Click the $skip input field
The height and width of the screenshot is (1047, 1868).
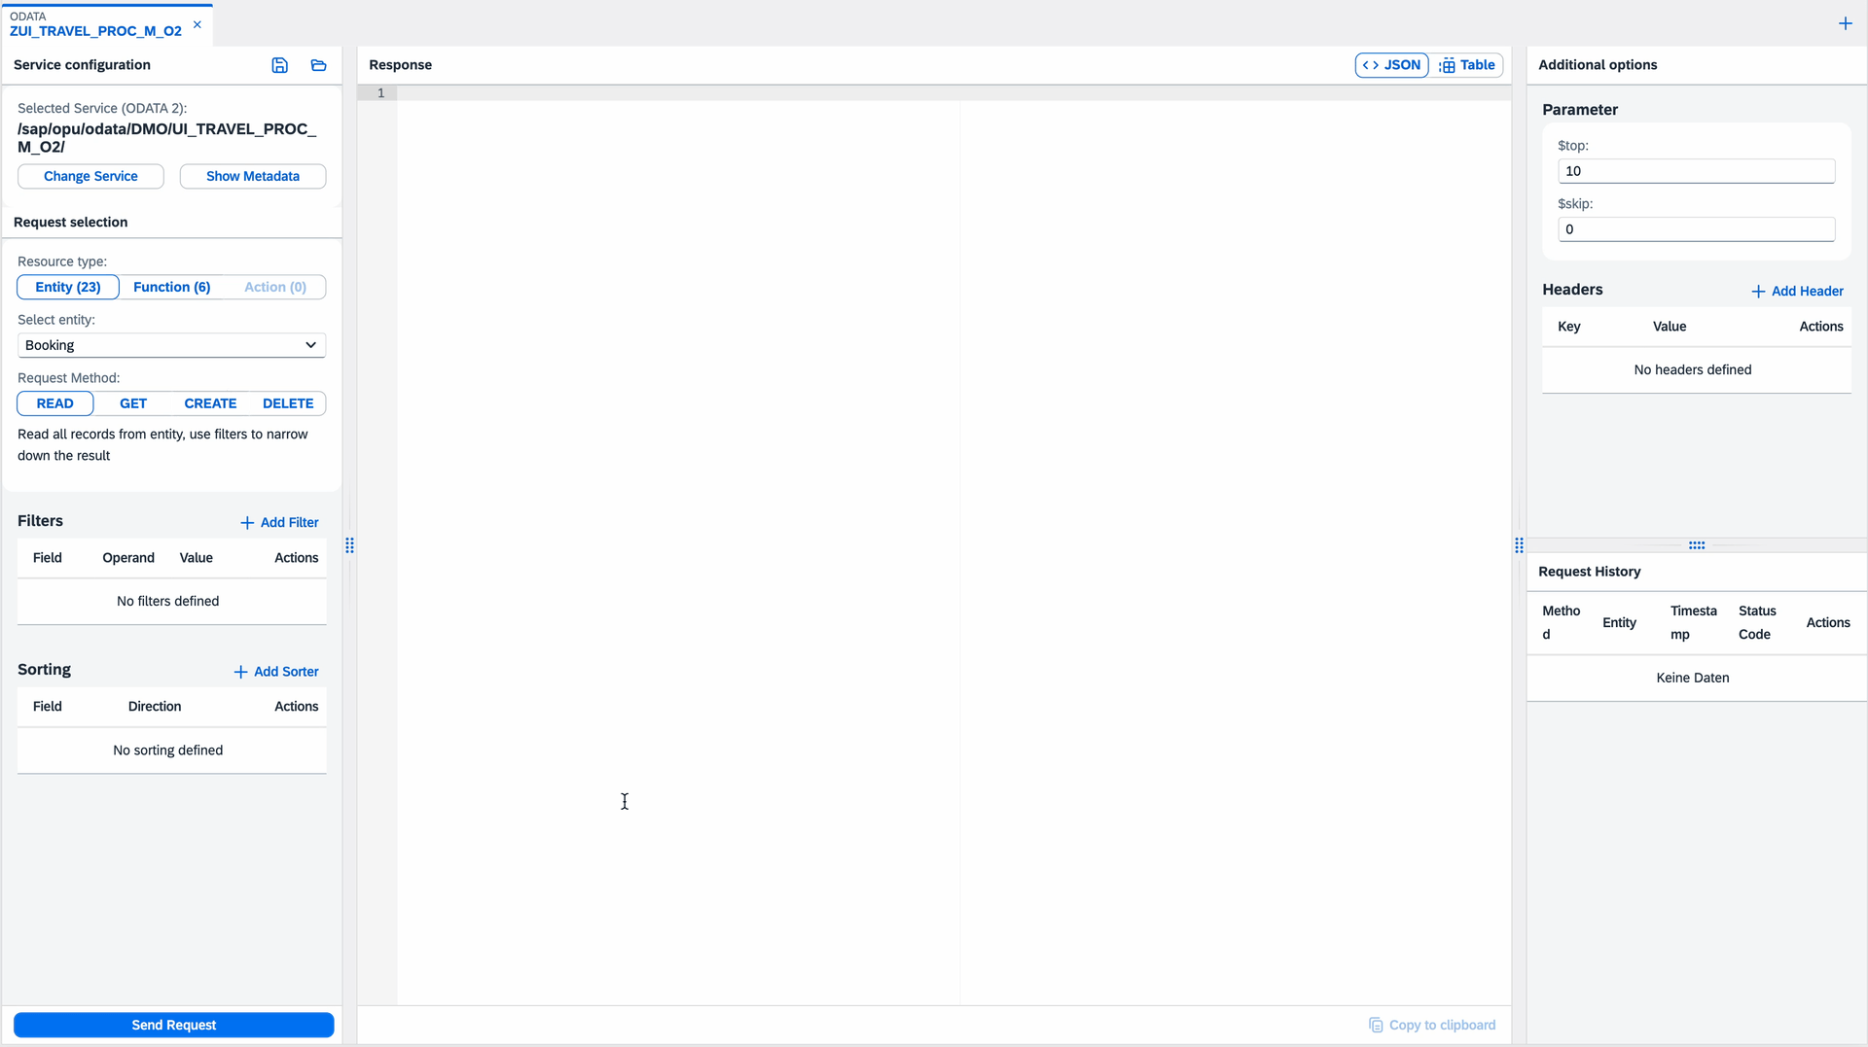point(1696,229)
